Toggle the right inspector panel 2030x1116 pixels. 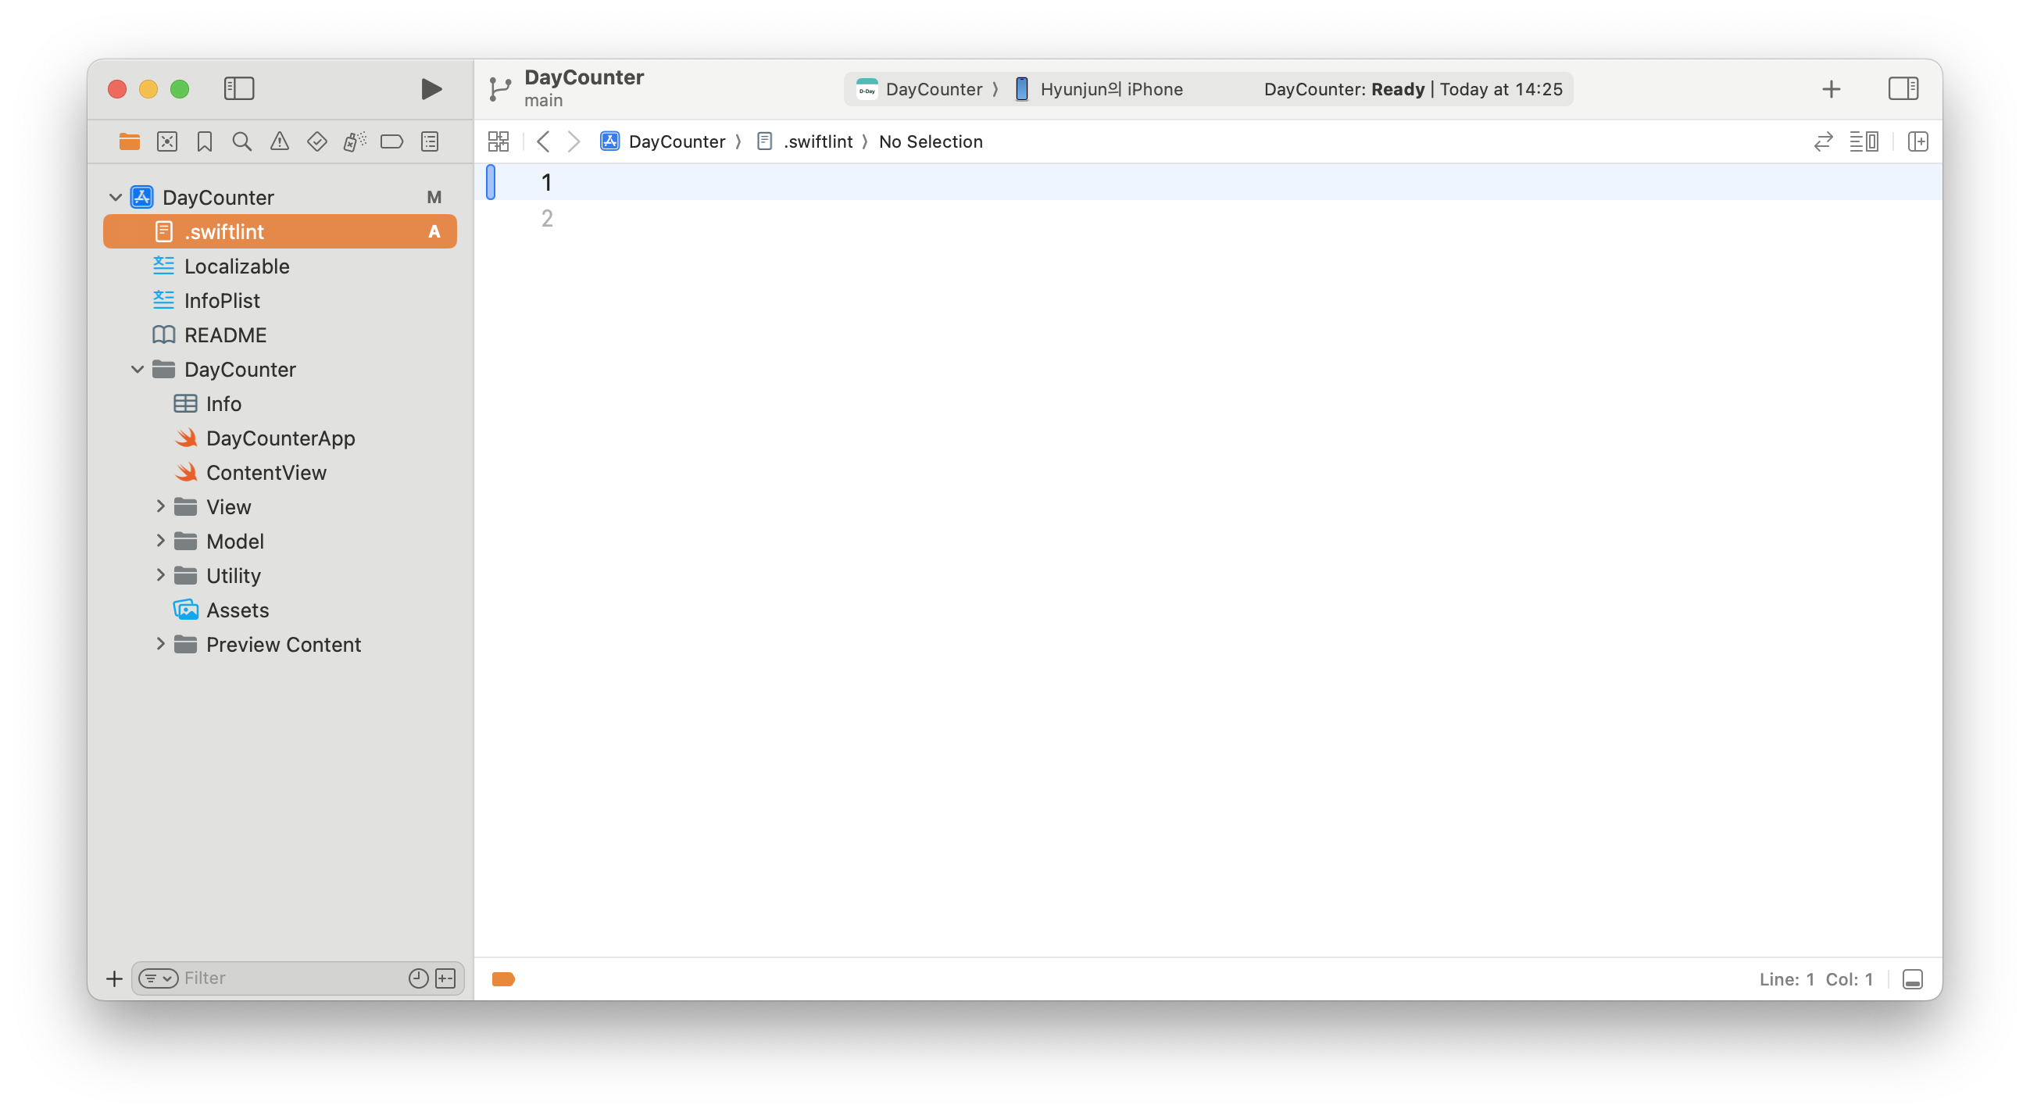point(1903,89)
